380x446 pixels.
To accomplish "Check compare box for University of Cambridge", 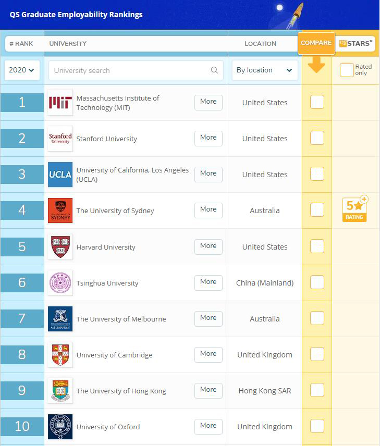I will point(317,354).
